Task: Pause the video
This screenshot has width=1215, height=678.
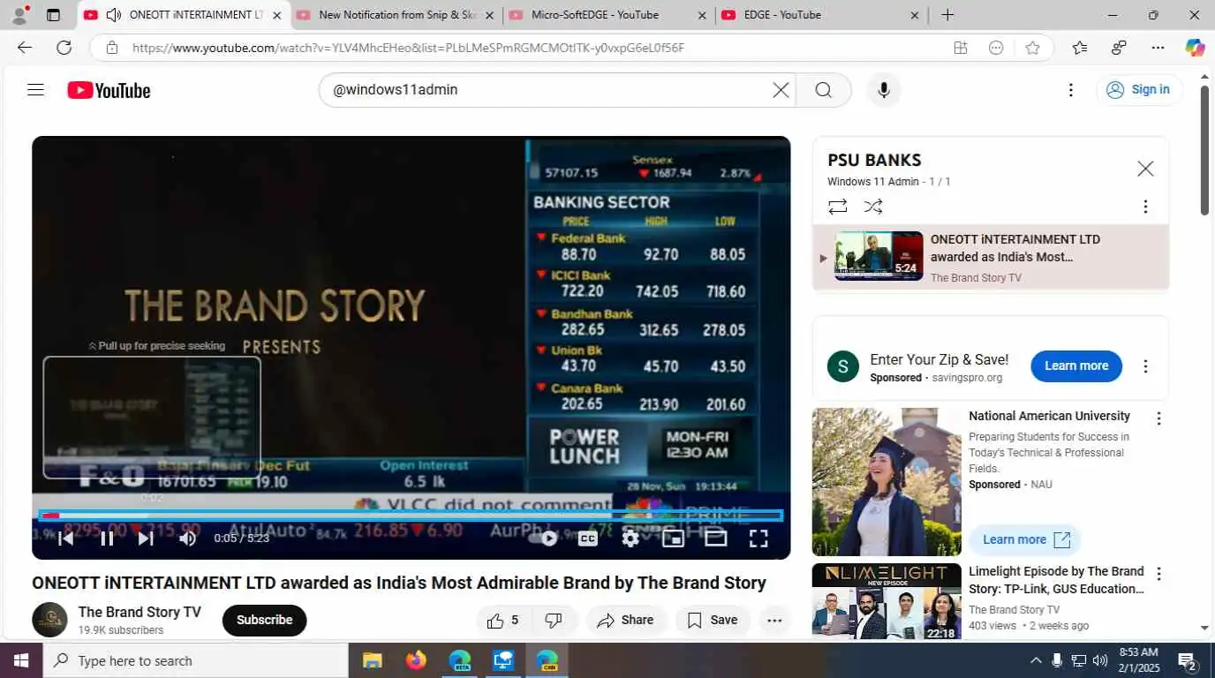Action: pyautogui.click(x=107, y=538)
